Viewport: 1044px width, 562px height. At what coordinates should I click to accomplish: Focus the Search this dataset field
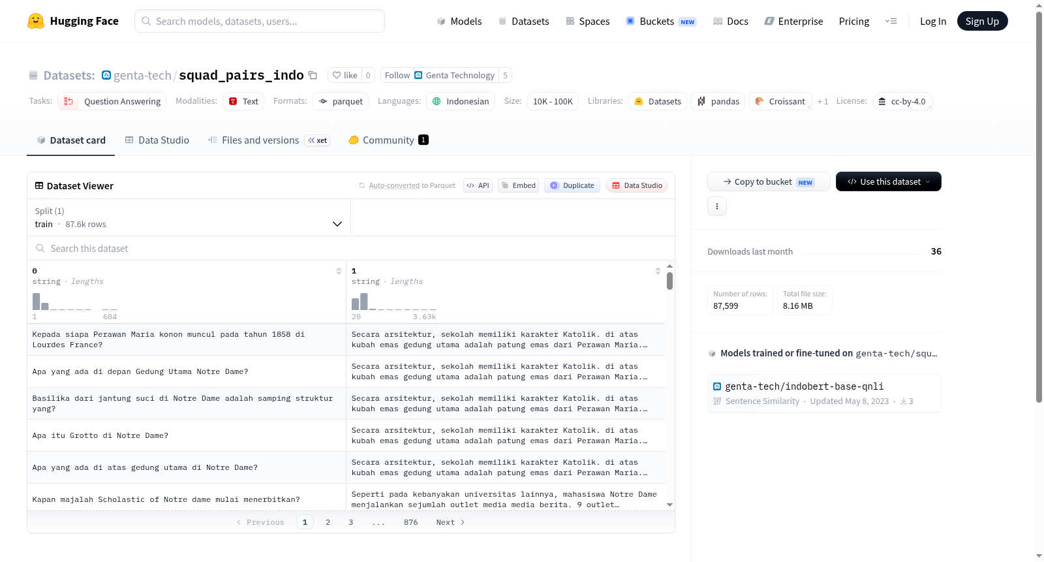pyautogui.click(x=351, y=248)
